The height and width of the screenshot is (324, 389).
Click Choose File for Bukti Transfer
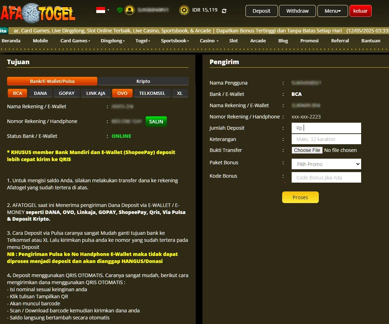click(307, 150)
